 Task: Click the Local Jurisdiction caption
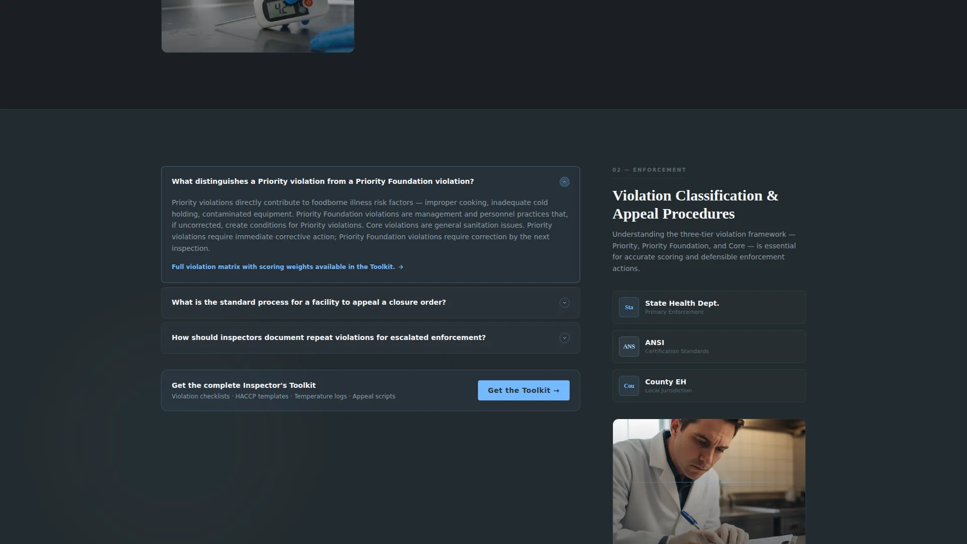pyautogui.click(x=668, y=391)
